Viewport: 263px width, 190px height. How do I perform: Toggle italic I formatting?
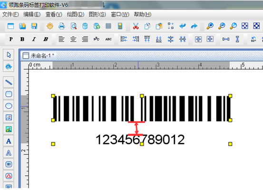point(34,39)
